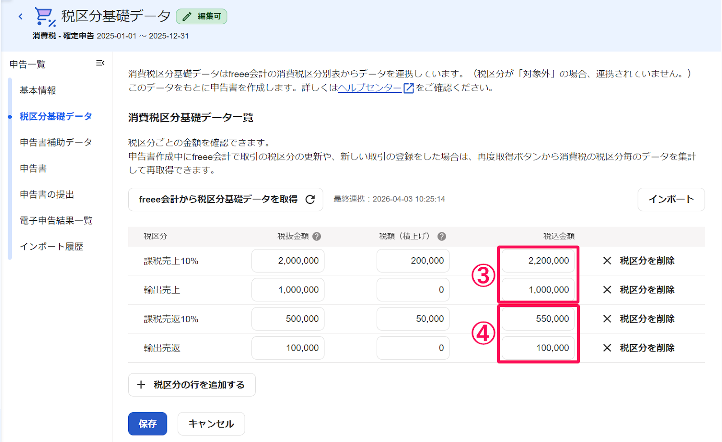Screen dimensions: 722x442
Task: Click the 輸出売返 row label
Action: click(162, 348)
